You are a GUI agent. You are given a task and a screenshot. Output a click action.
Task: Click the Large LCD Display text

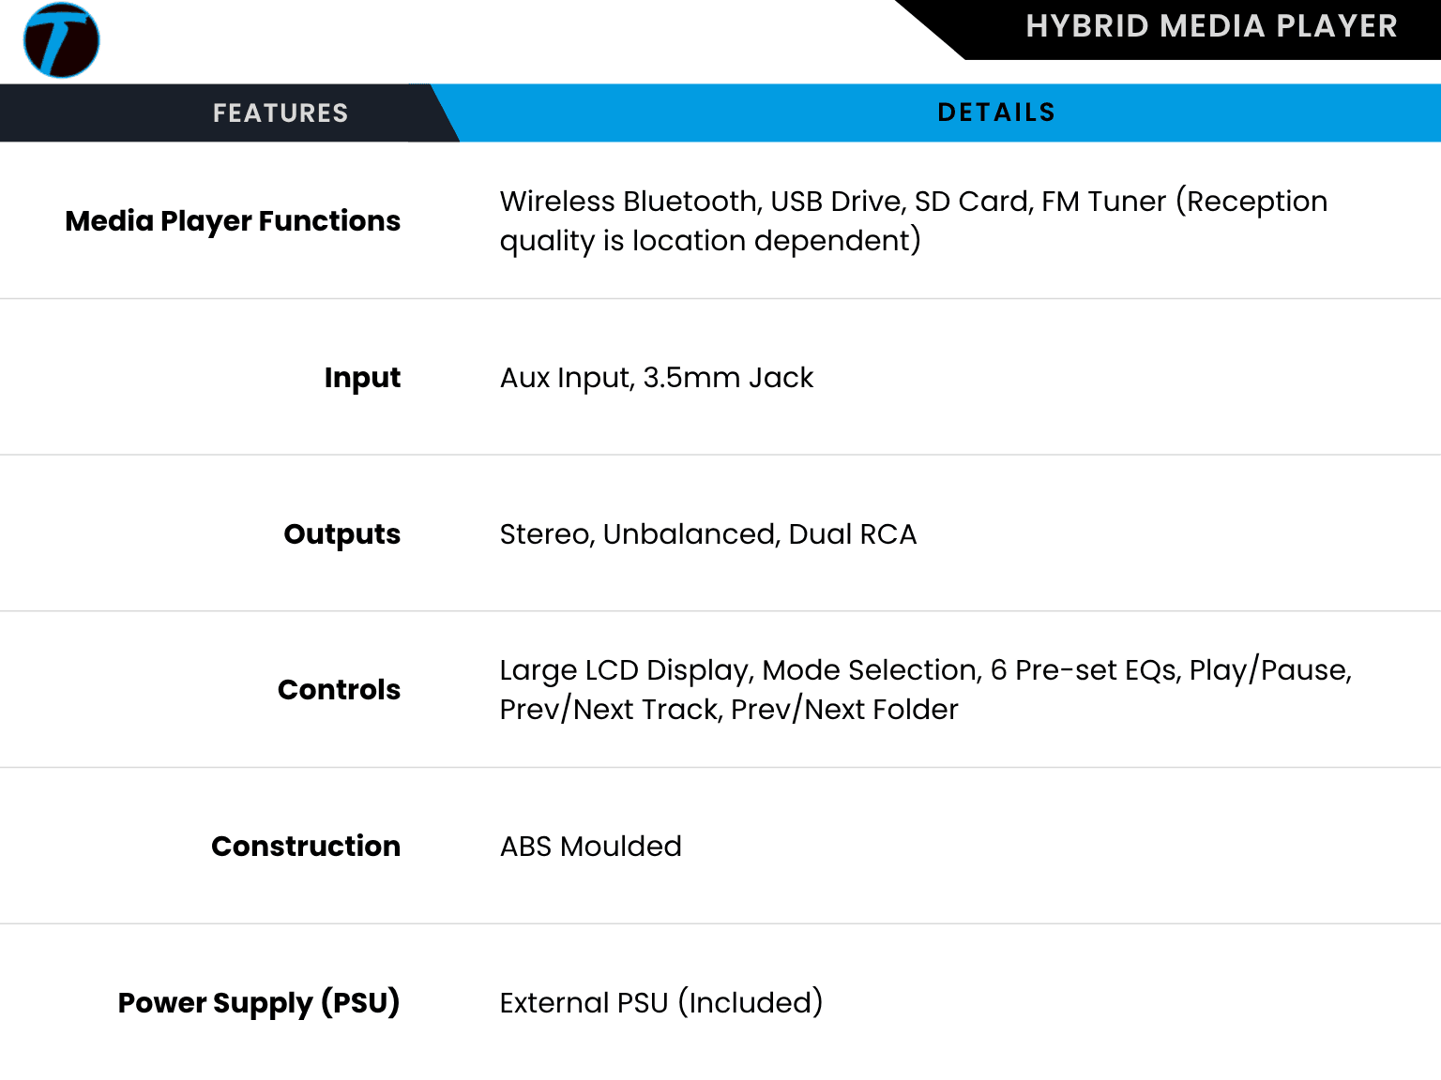(623, 670)
